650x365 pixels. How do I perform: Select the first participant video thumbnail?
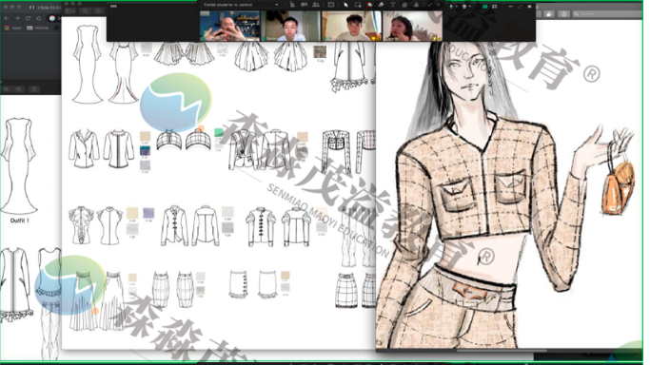pyautogui.click(x=229, y=26)
